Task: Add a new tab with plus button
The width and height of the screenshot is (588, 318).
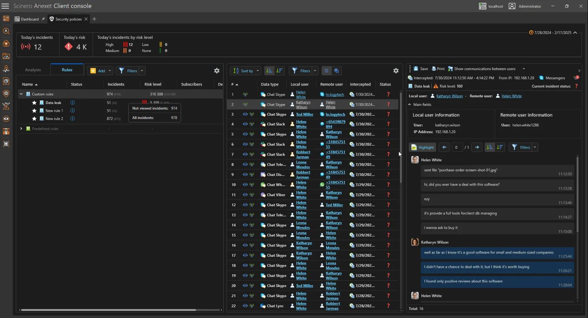Action: [x=94, y=19]
